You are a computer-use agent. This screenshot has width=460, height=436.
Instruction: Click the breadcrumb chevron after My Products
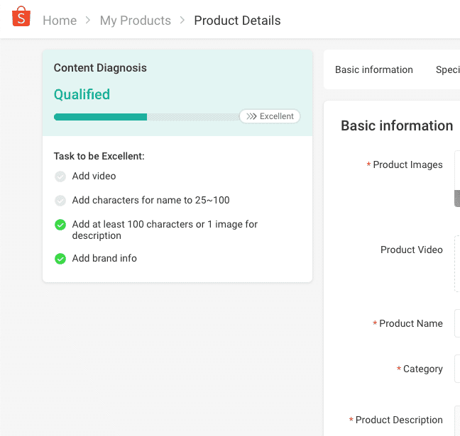[x=182, y=21]
